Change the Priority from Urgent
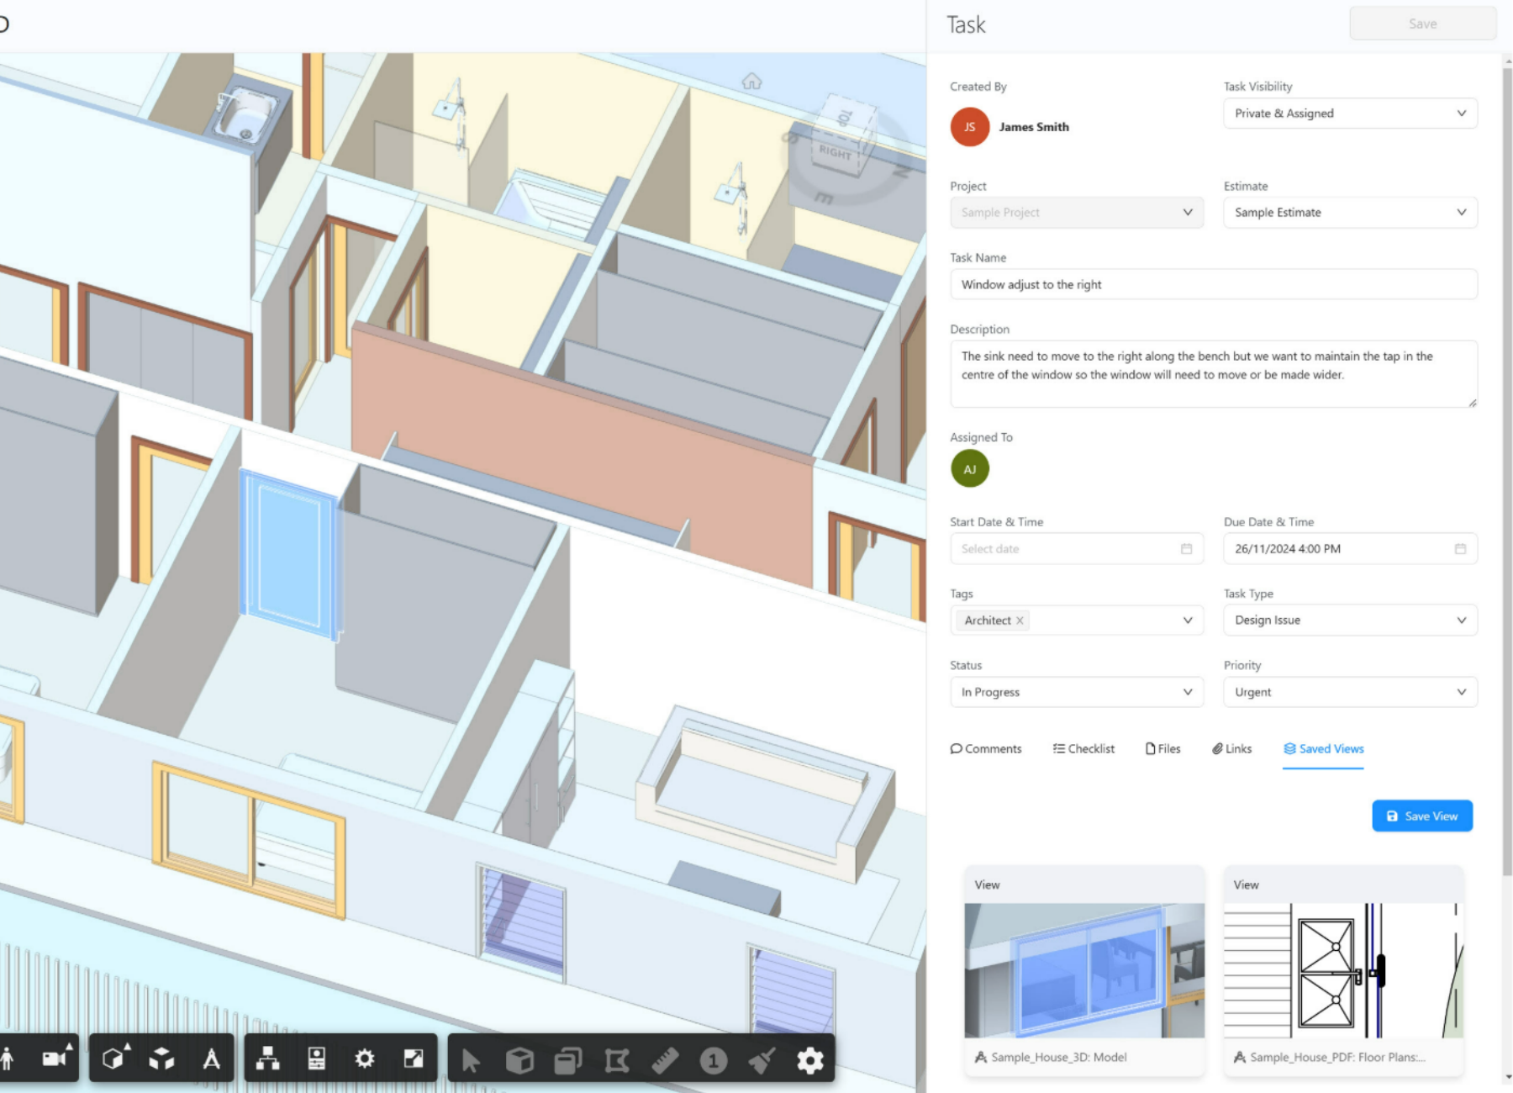This screenshot has height=1093, width=1513. [x=1349, y=692]
